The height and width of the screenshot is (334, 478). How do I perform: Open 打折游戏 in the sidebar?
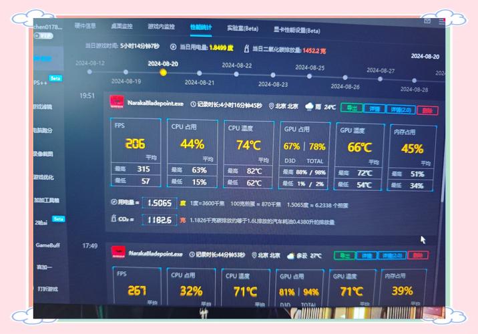[47, 289]
